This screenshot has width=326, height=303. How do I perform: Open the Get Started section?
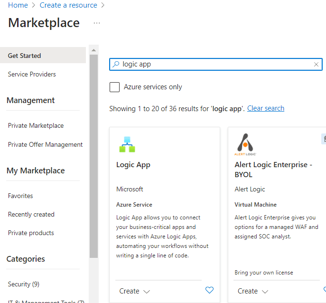coord(43,56)
